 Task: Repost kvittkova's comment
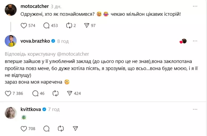60,128
